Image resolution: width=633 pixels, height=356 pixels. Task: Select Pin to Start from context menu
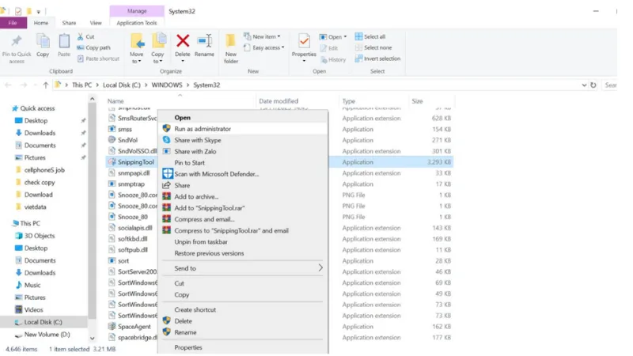pos(190,162)
